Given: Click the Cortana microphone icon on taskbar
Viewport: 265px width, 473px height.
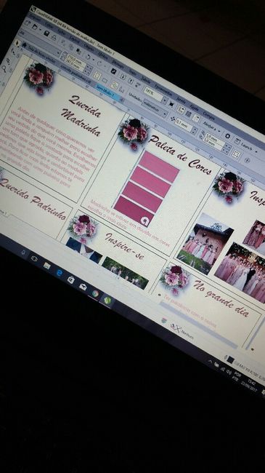Looking at the screenshot, I should pyautogui.click(x=23, y=253).
